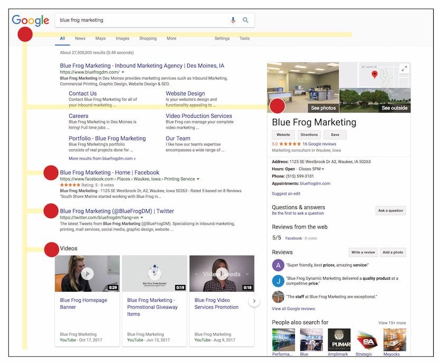Viewport: 439px width, 363px height.
Task: Click the Write a review button
Action: click(363, 252)
